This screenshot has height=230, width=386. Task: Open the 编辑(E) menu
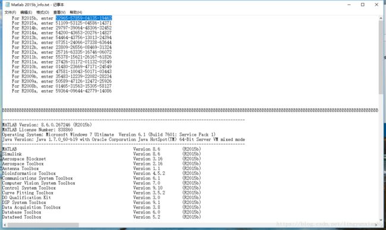click(26, 12)
